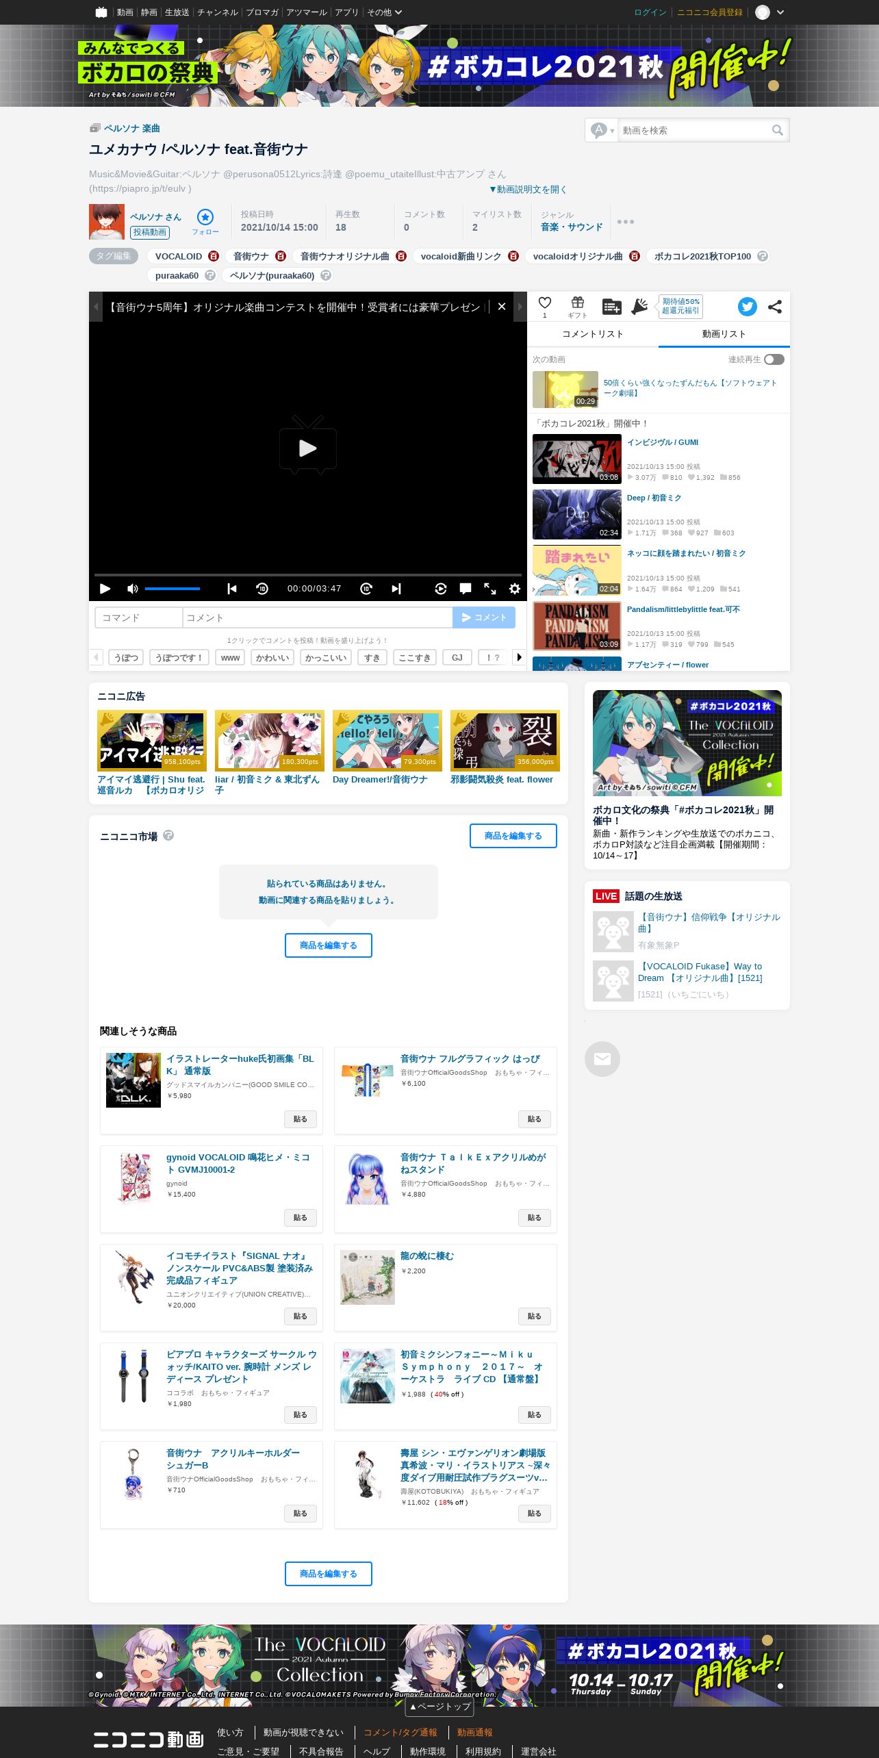Screen dimensions: 879x1758
Task: Click the ログイン link
Action: click(650, 12)
